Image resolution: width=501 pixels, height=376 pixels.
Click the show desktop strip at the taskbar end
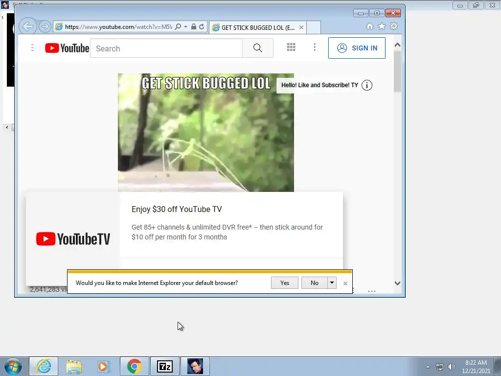tap(498, 366)
